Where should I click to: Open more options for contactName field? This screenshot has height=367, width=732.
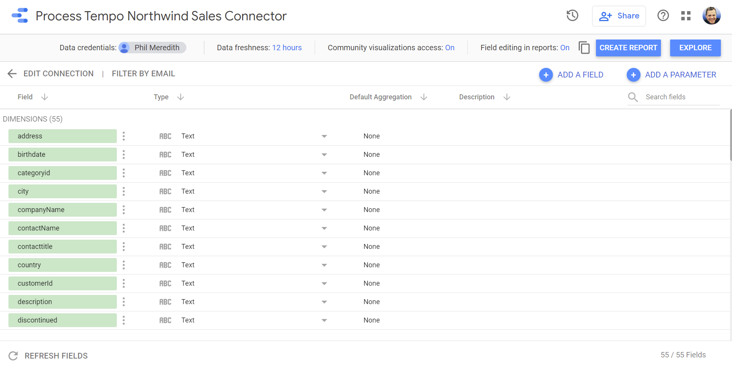[124, 228]
